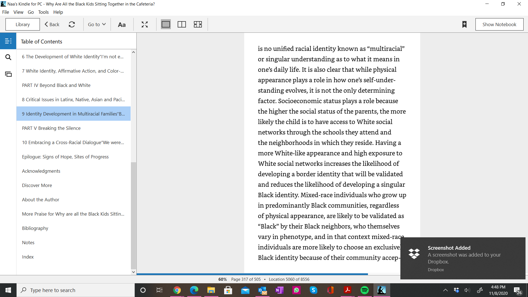
Task: Open the Mail app from taskbar
Action: 245,290
